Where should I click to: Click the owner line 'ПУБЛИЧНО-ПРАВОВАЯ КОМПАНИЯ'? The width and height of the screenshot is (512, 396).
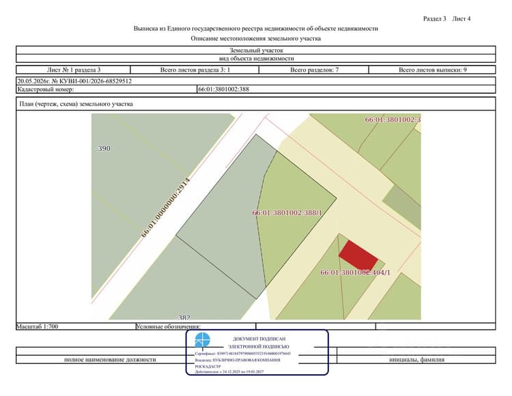tap(238, 360)
